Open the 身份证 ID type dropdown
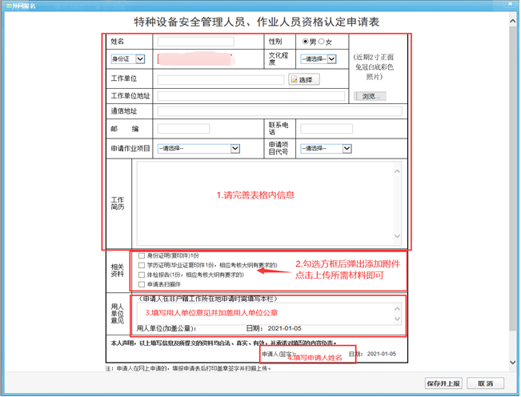Viewport: 521px width, 397px height. [128, 58]
